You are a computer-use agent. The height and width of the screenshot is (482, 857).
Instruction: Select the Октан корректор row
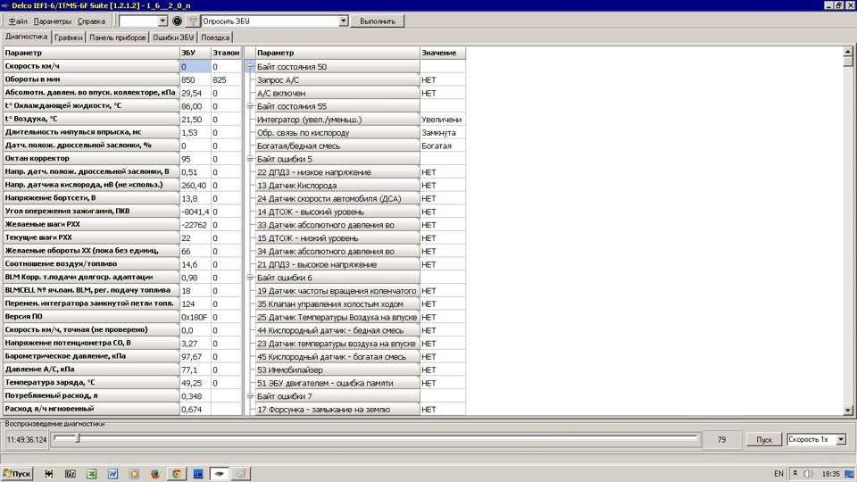point(122,159)
